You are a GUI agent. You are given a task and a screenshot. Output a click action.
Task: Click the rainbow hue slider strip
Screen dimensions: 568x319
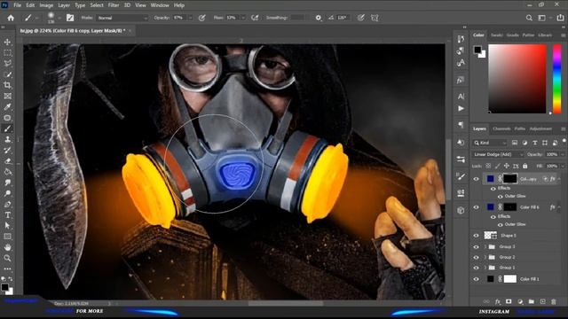pyautogui.click(x=556, y=79)
